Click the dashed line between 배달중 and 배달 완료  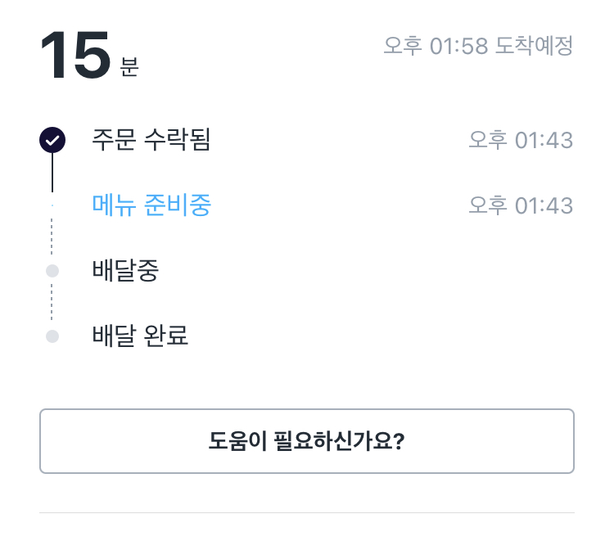tap(52, 303)
